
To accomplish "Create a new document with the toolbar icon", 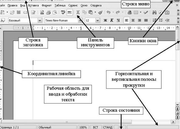I will click(x=2, y=12).
